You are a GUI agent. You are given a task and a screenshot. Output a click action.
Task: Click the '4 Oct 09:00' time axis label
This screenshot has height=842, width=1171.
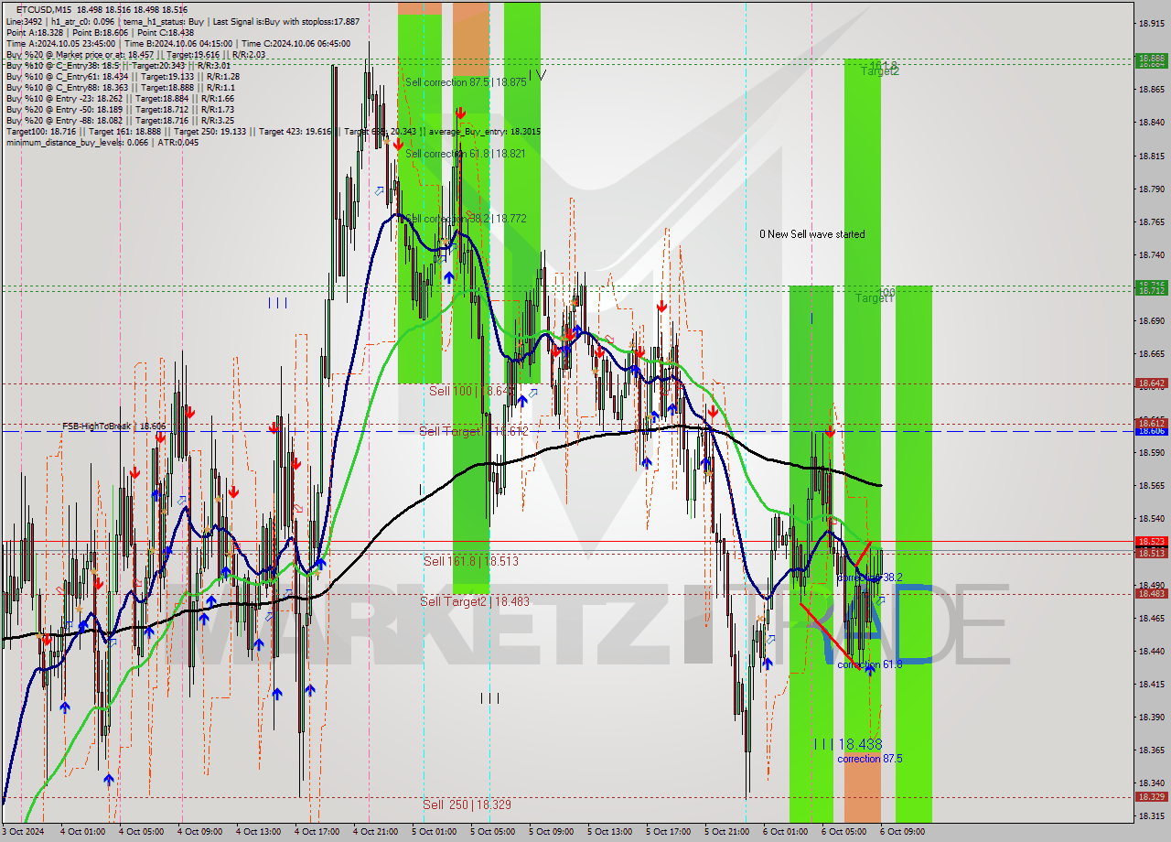[x=199, y=832]
